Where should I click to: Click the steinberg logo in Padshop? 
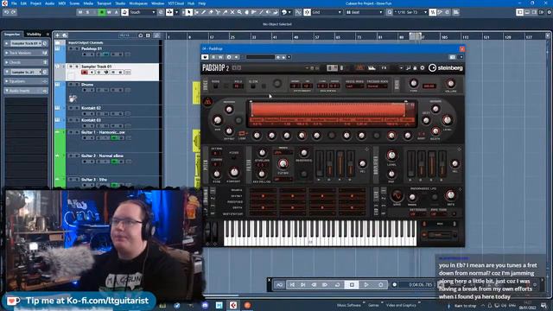pos(446,67)
